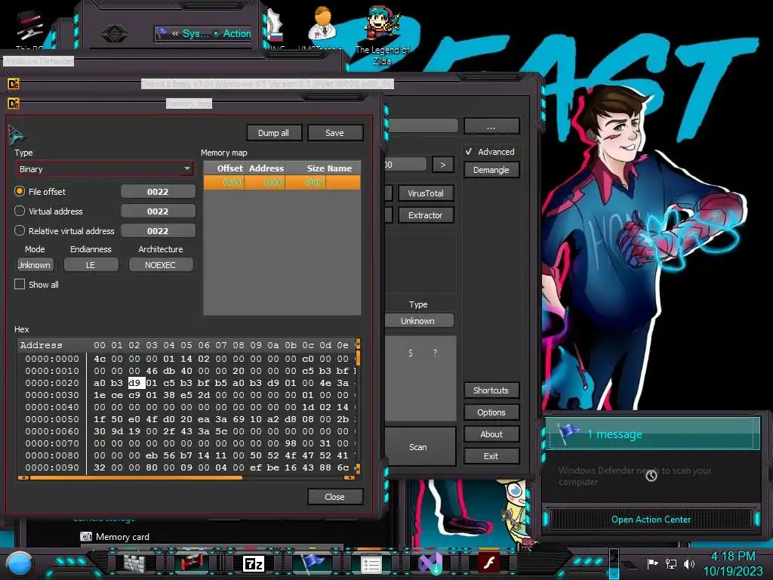The image size is (773, 580).
Task: Open the Type dropdown showing Binary
Action: pyautogui.click(x=104, y=169)
